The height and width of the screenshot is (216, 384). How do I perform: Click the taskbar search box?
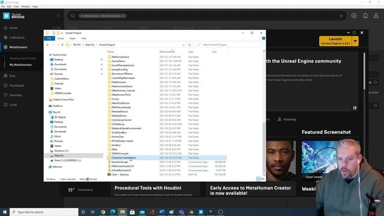tap(44, 212)
